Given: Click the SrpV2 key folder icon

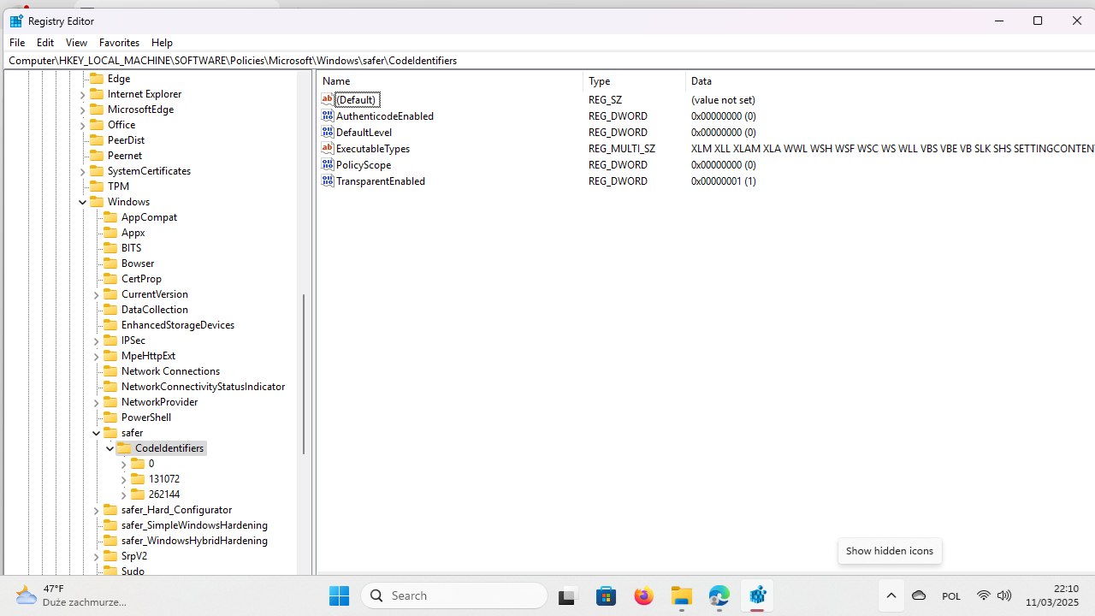Looking at the screenshot, I should 110,555.
